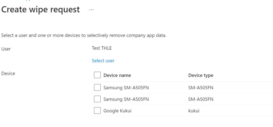Click the User field label
The height and width of the screenshot is (127, 273).
(x=6, y=49)
